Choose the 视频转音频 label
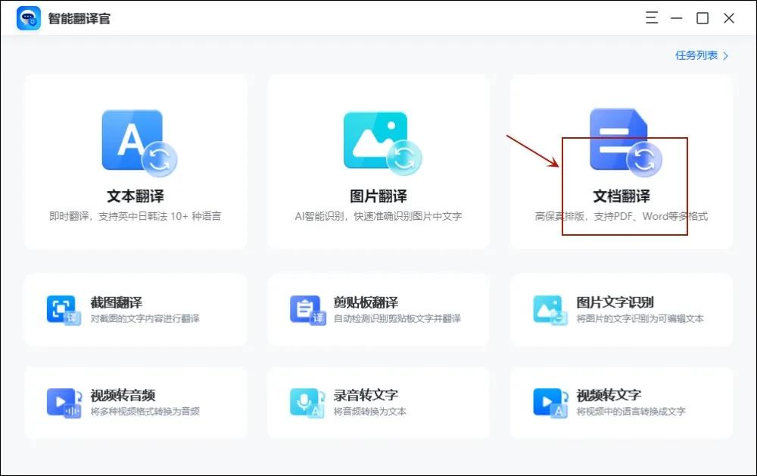The width and height of the screenshot is (757, 476). 123,396
